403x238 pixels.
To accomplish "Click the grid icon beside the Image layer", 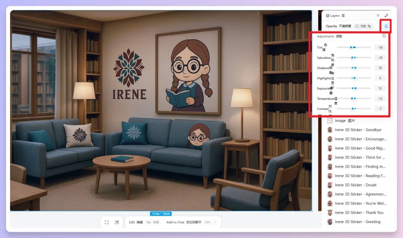I will tap(330, 121).
